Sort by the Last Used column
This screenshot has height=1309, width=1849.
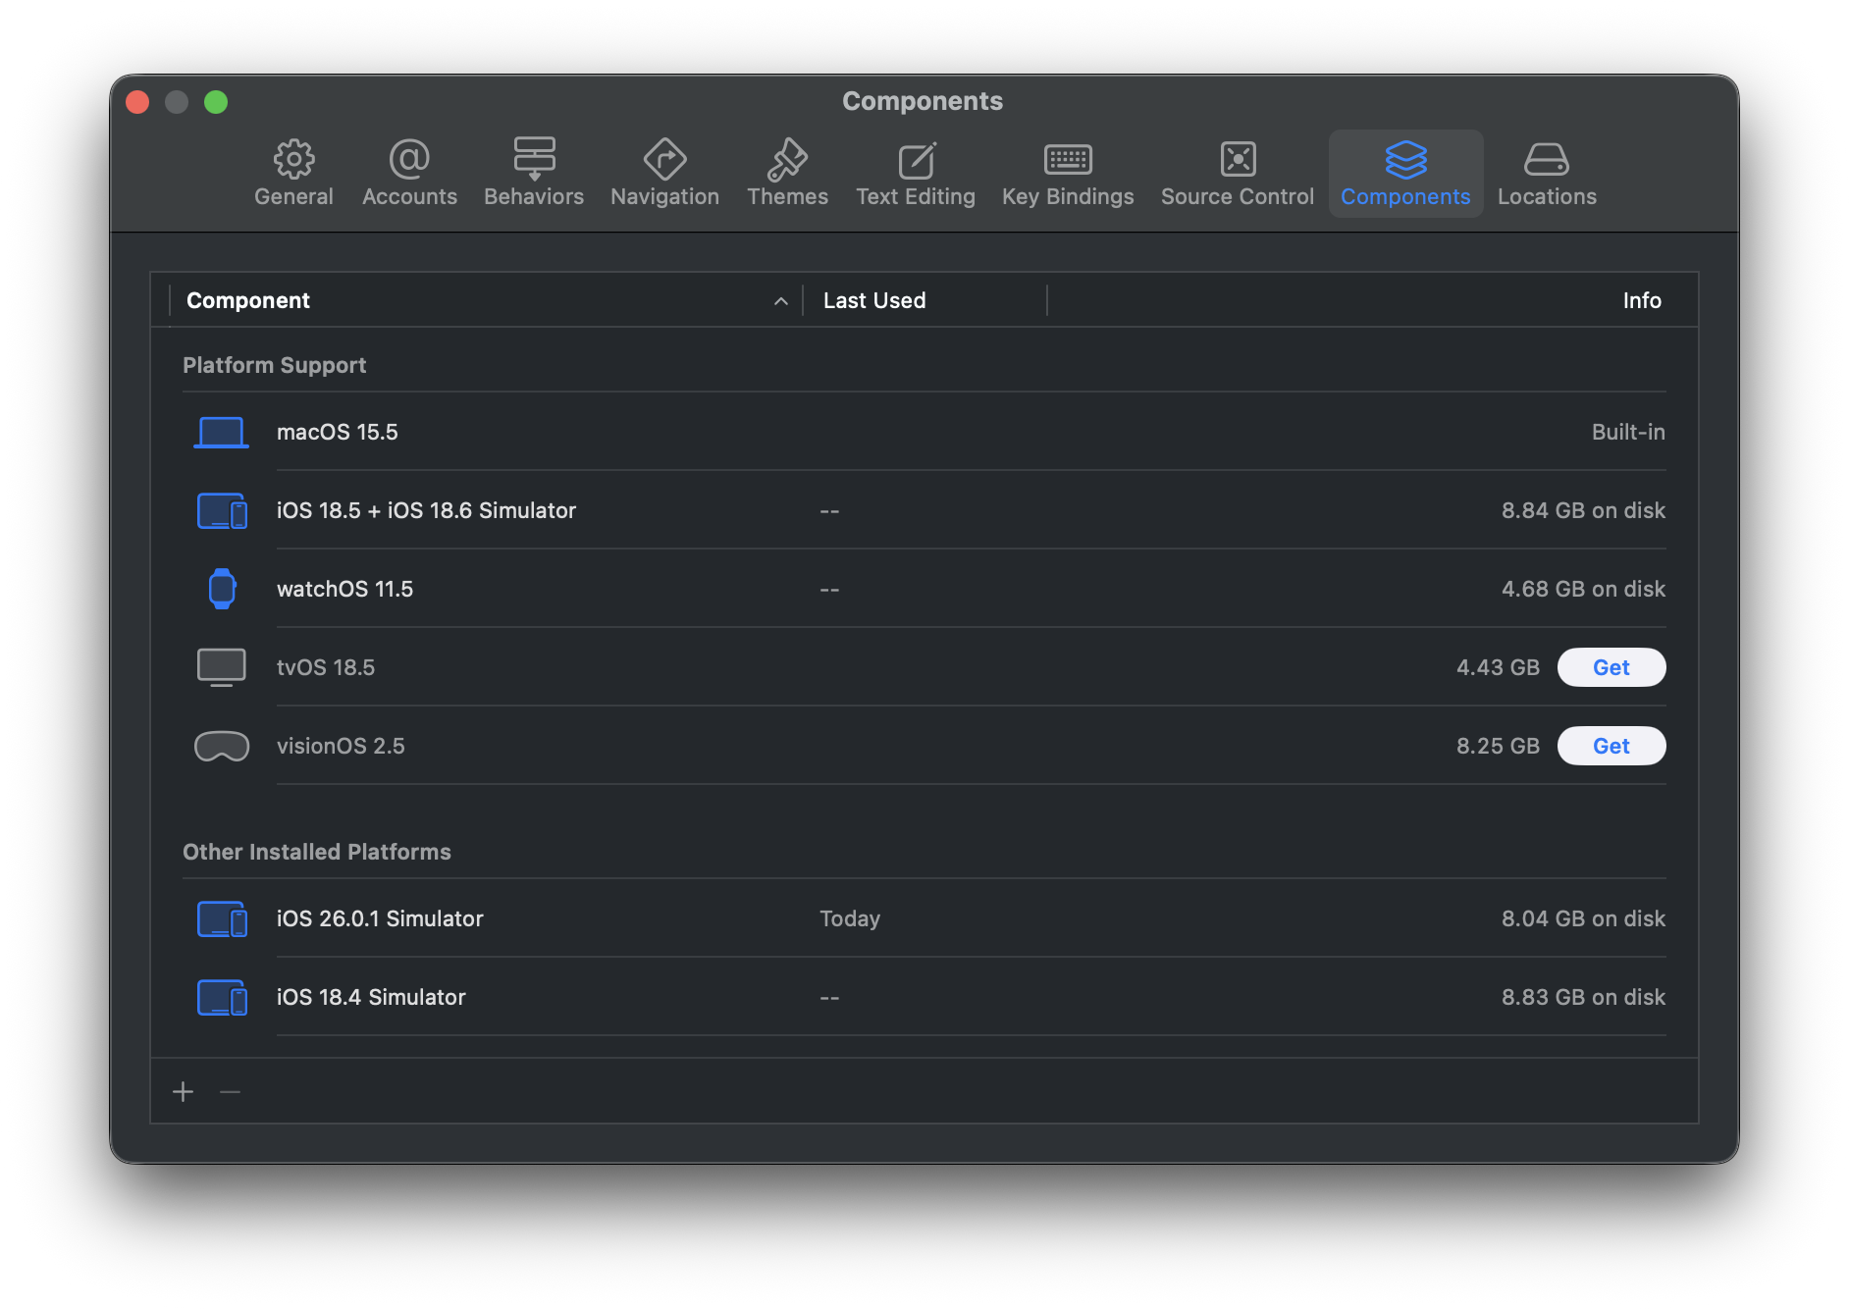(923, 300)
